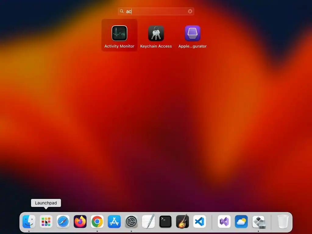Open the purple Visual Studio icon in the Dock
Viewport: 312px width, 234px height.
pyautogui.click(x=224, y=222)
